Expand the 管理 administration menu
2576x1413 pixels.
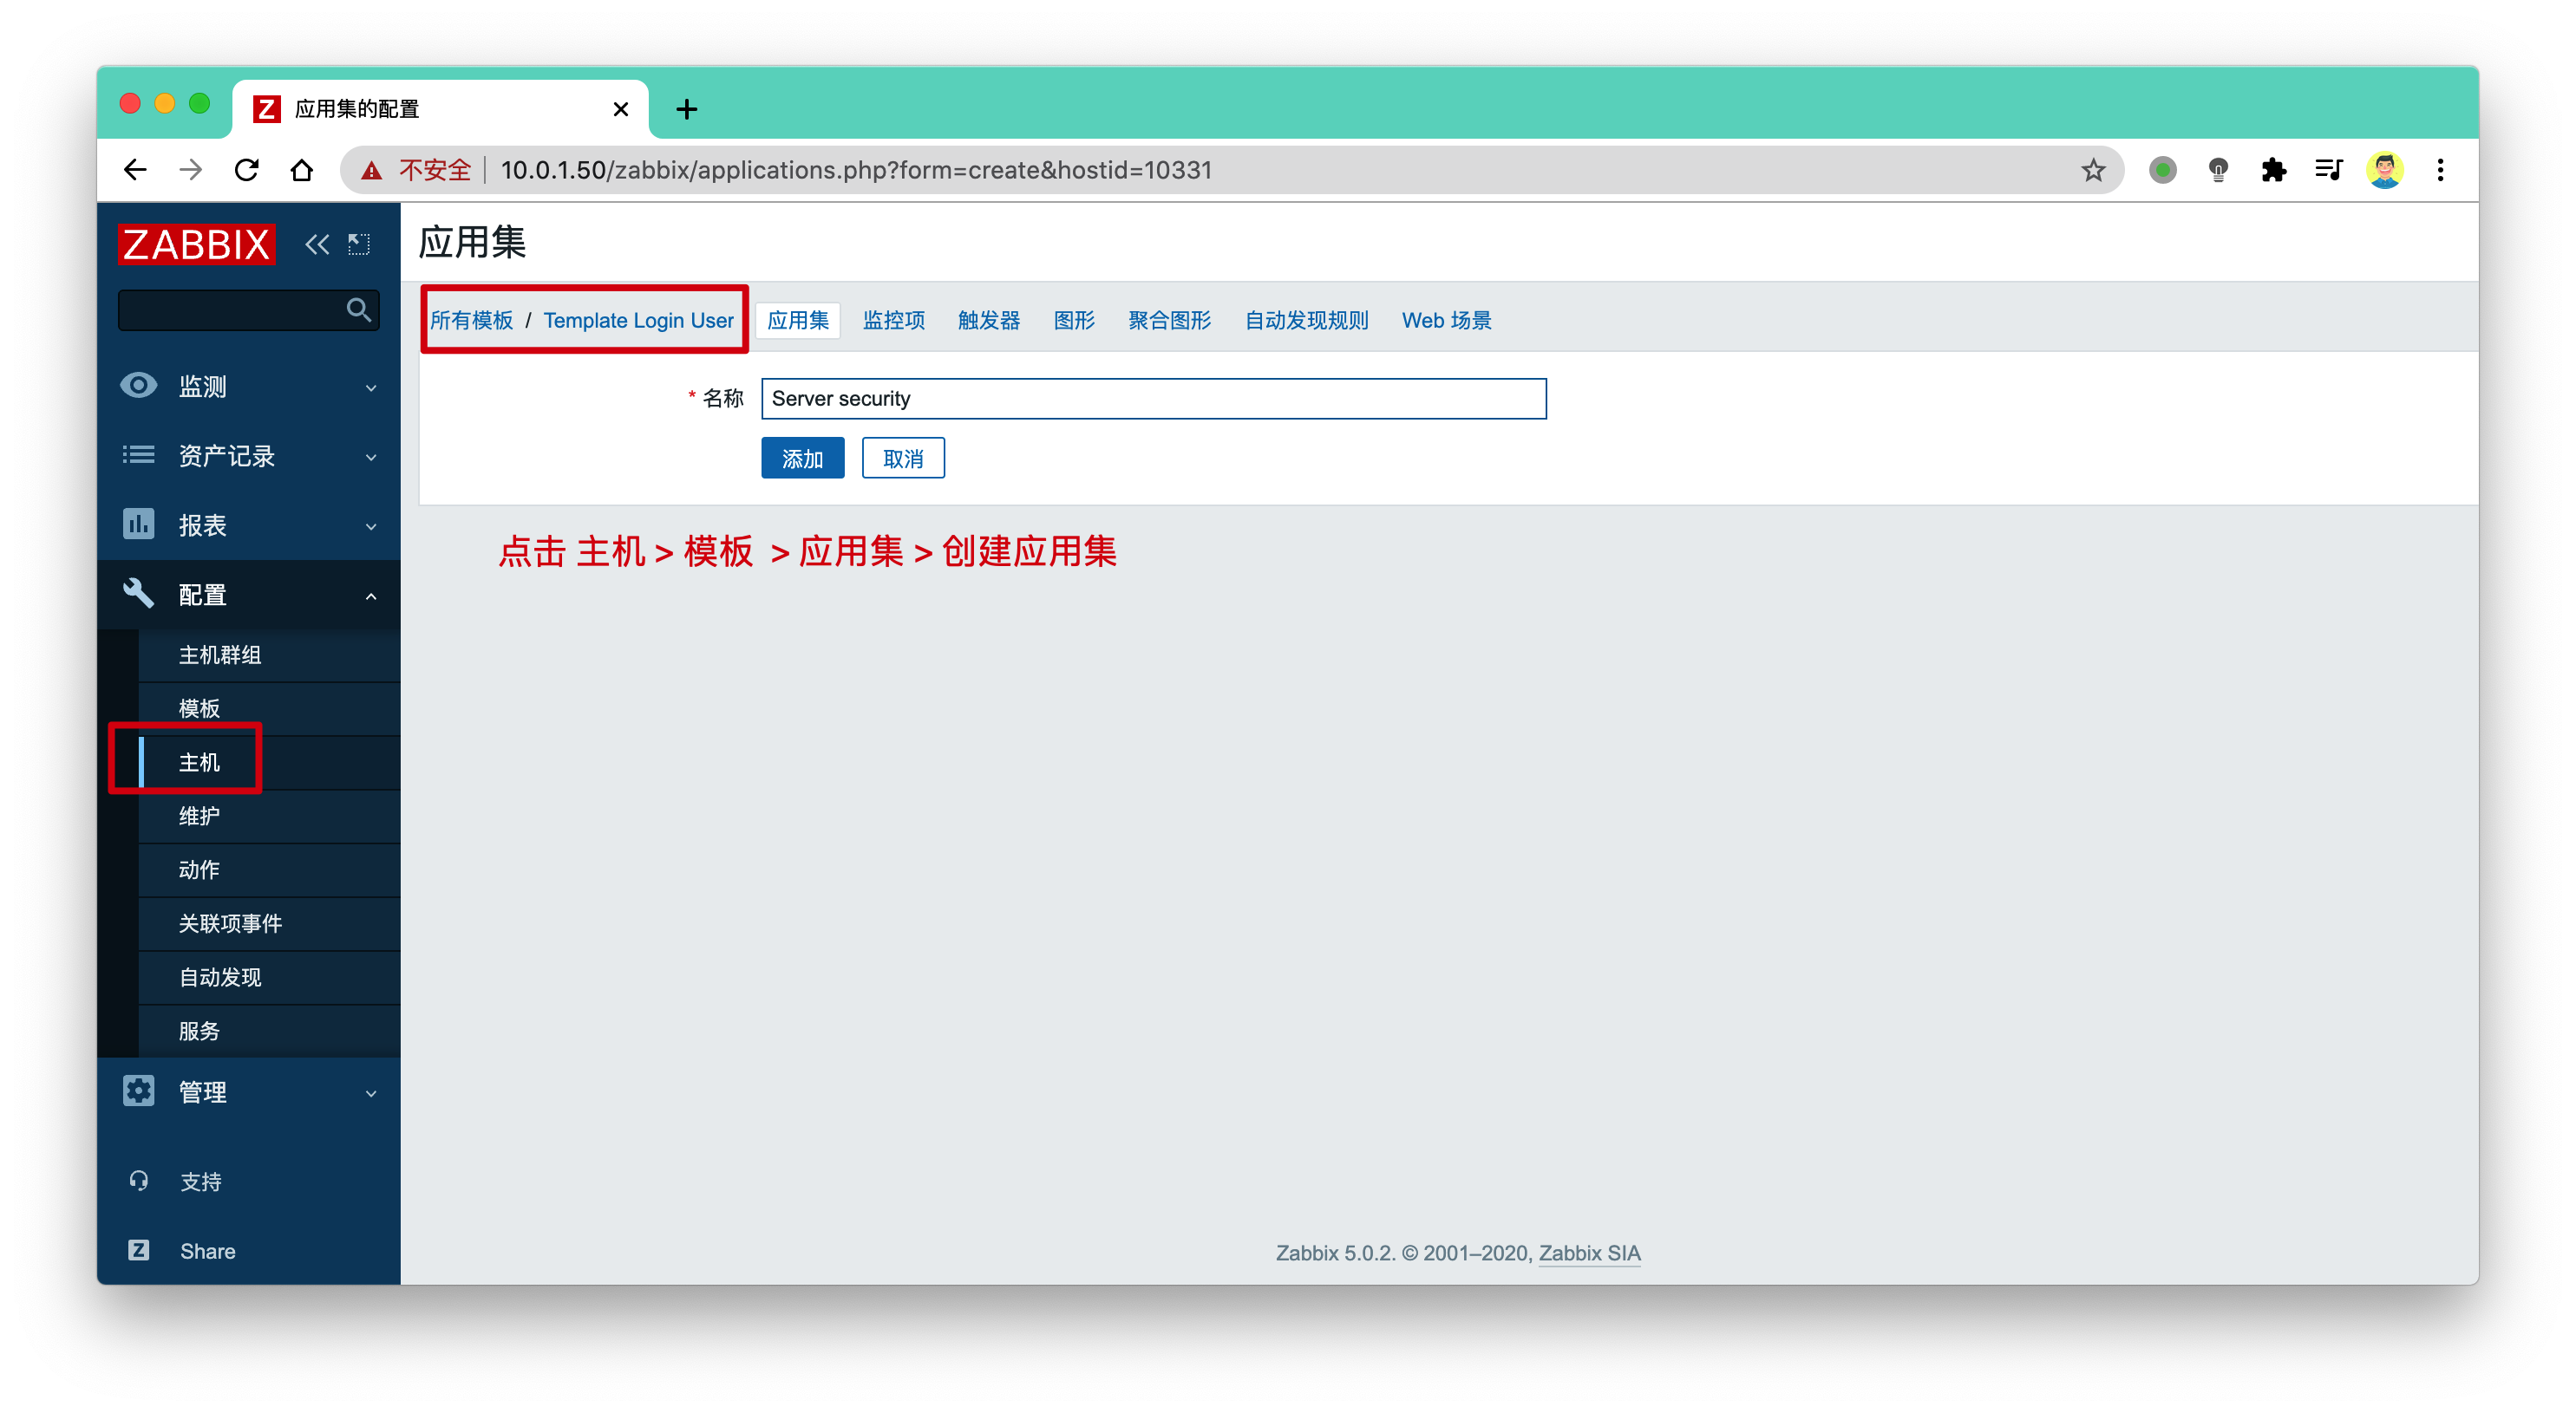tap(249, 1091)
